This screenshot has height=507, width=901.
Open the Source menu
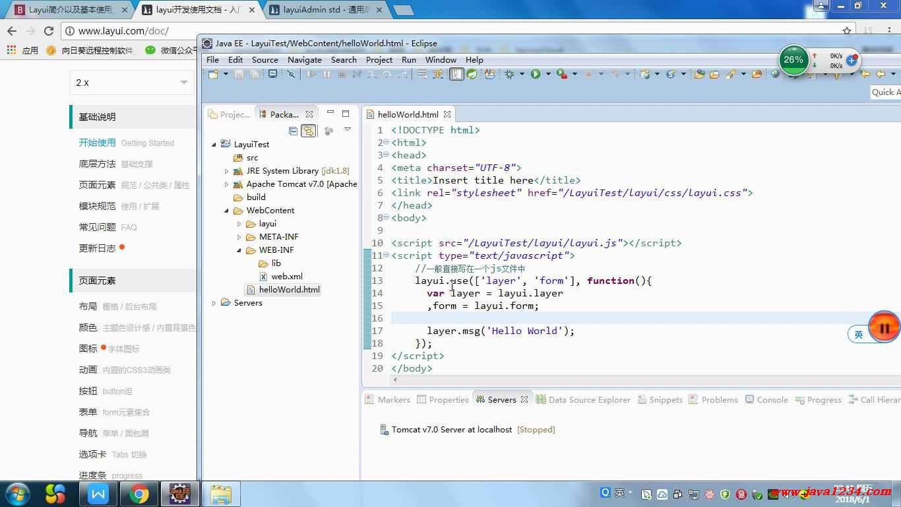point(265,59)
